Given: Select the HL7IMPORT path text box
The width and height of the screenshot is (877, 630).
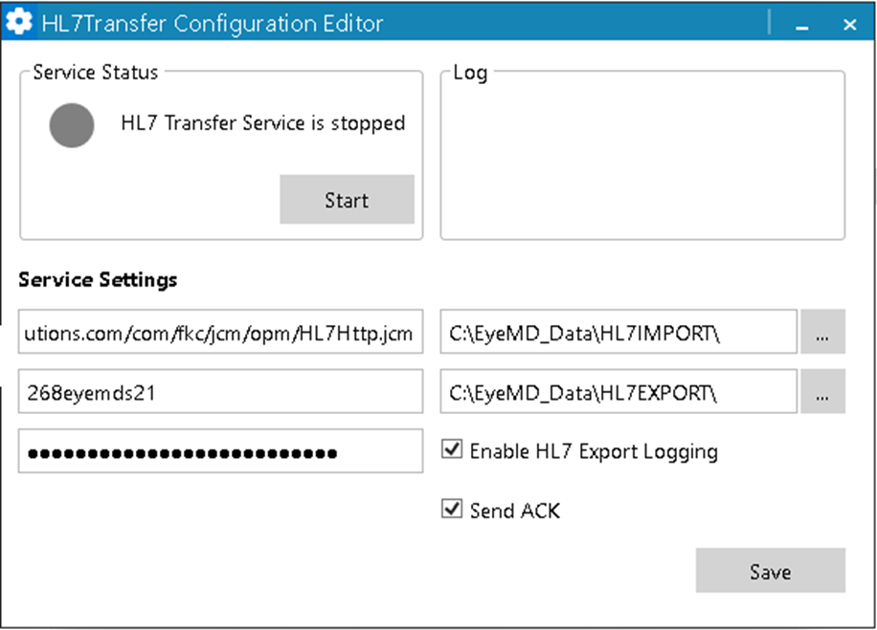Looking at the screenshot, I should 618,333.
